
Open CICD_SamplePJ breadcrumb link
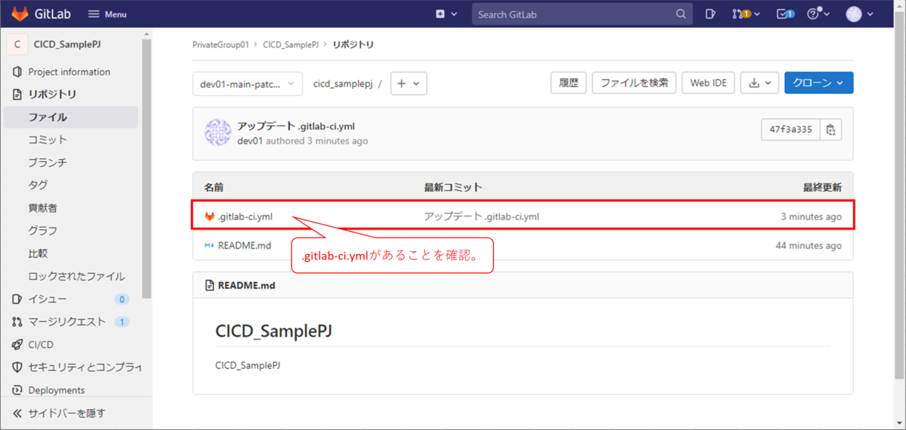click(x=290, y=45)
